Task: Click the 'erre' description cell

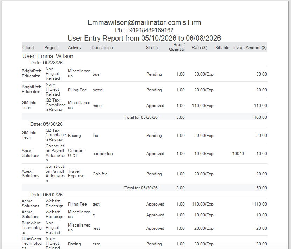Action: pyautogui.click(x=96, y=244)
